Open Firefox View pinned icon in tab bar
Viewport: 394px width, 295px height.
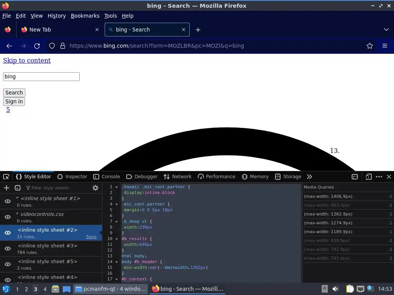pyautogui.click(x=8, y=30)
